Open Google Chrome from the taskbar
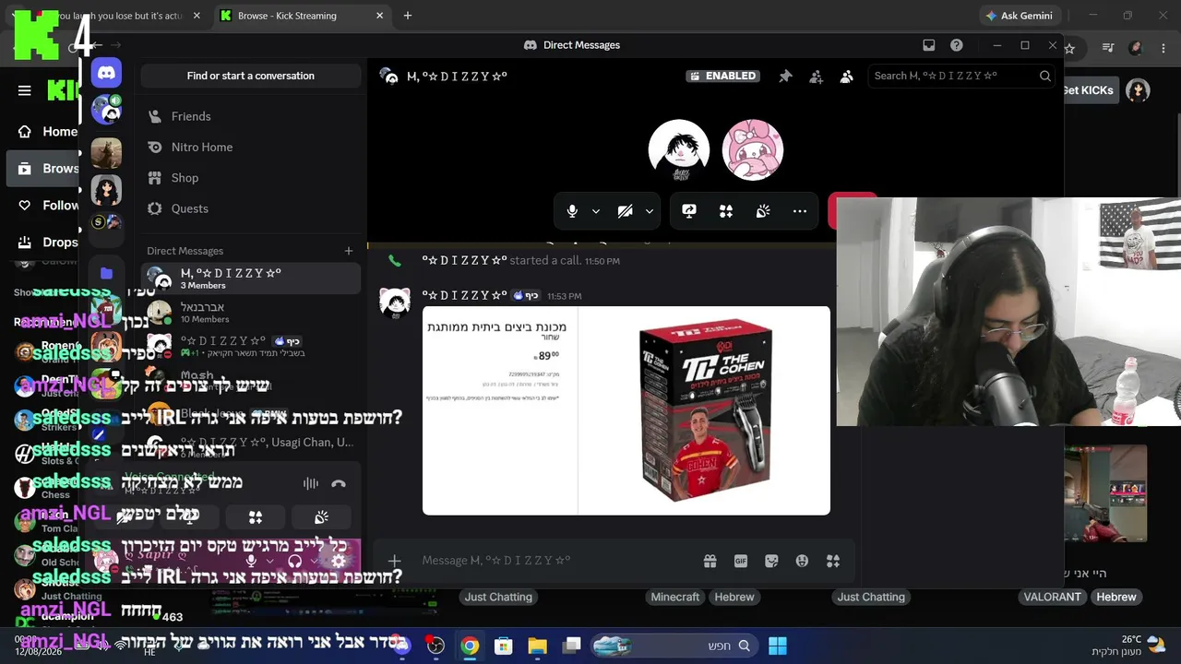 click(470, 646)
